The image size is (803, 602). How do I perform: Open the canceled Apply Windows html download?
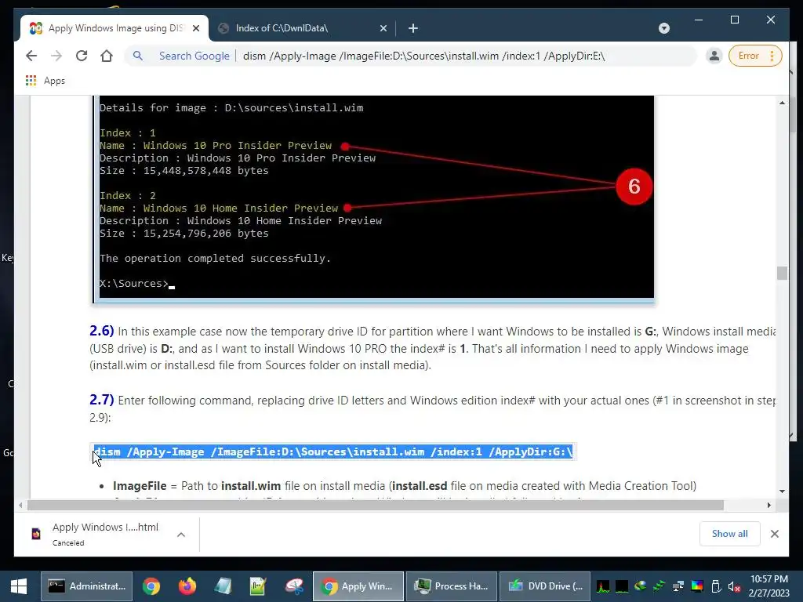click(x=105, y=534)
